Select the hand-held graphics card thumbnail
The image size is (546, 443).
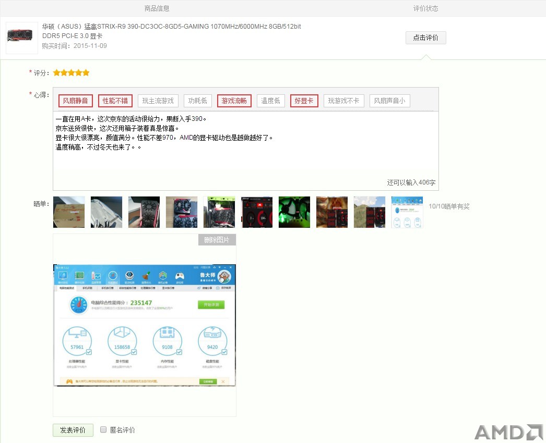(144, 212)
